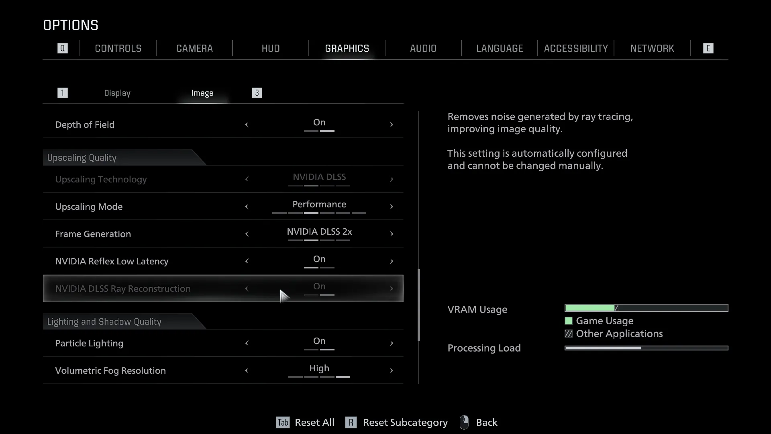Click the hatched Other Applications legend swatch

click(x=568, y=334)
